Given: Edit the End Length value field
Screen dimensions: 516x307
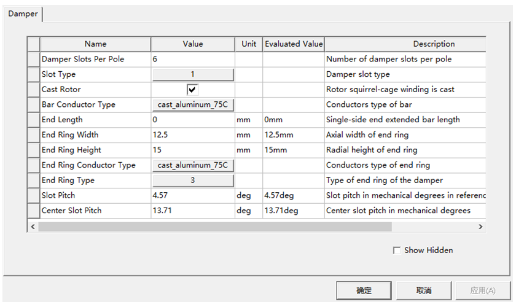Looking at the screenshot, I should pos(193,120).
